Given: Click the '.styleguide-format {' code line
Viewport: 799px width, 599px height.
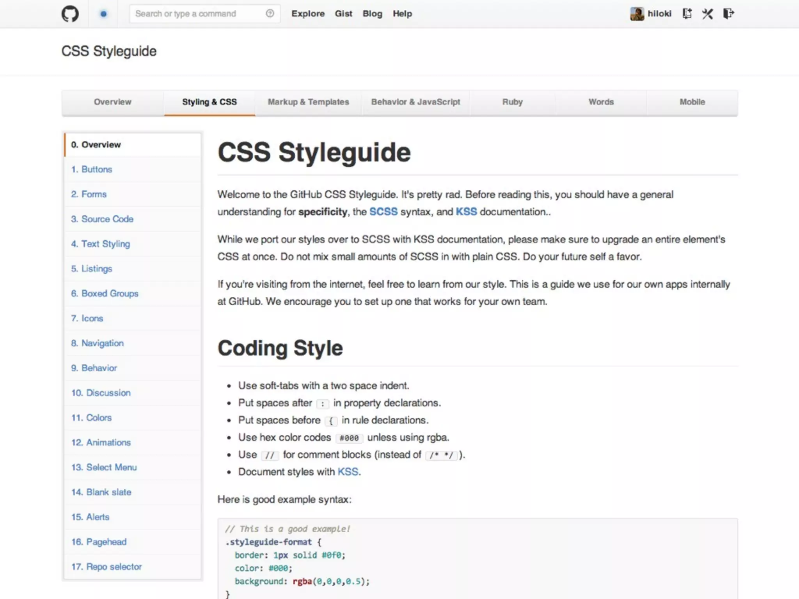Looking at the screenshot, I should pyautogui.click(x=273, y=542).
